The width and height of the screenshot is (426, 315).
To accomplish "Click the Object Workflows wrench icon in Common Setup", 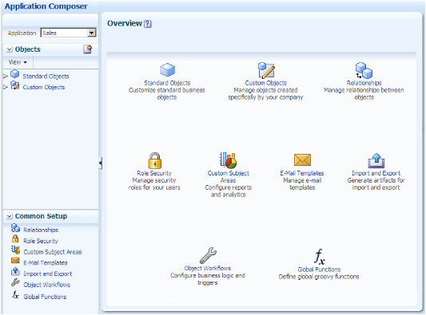I will (15, 282).
